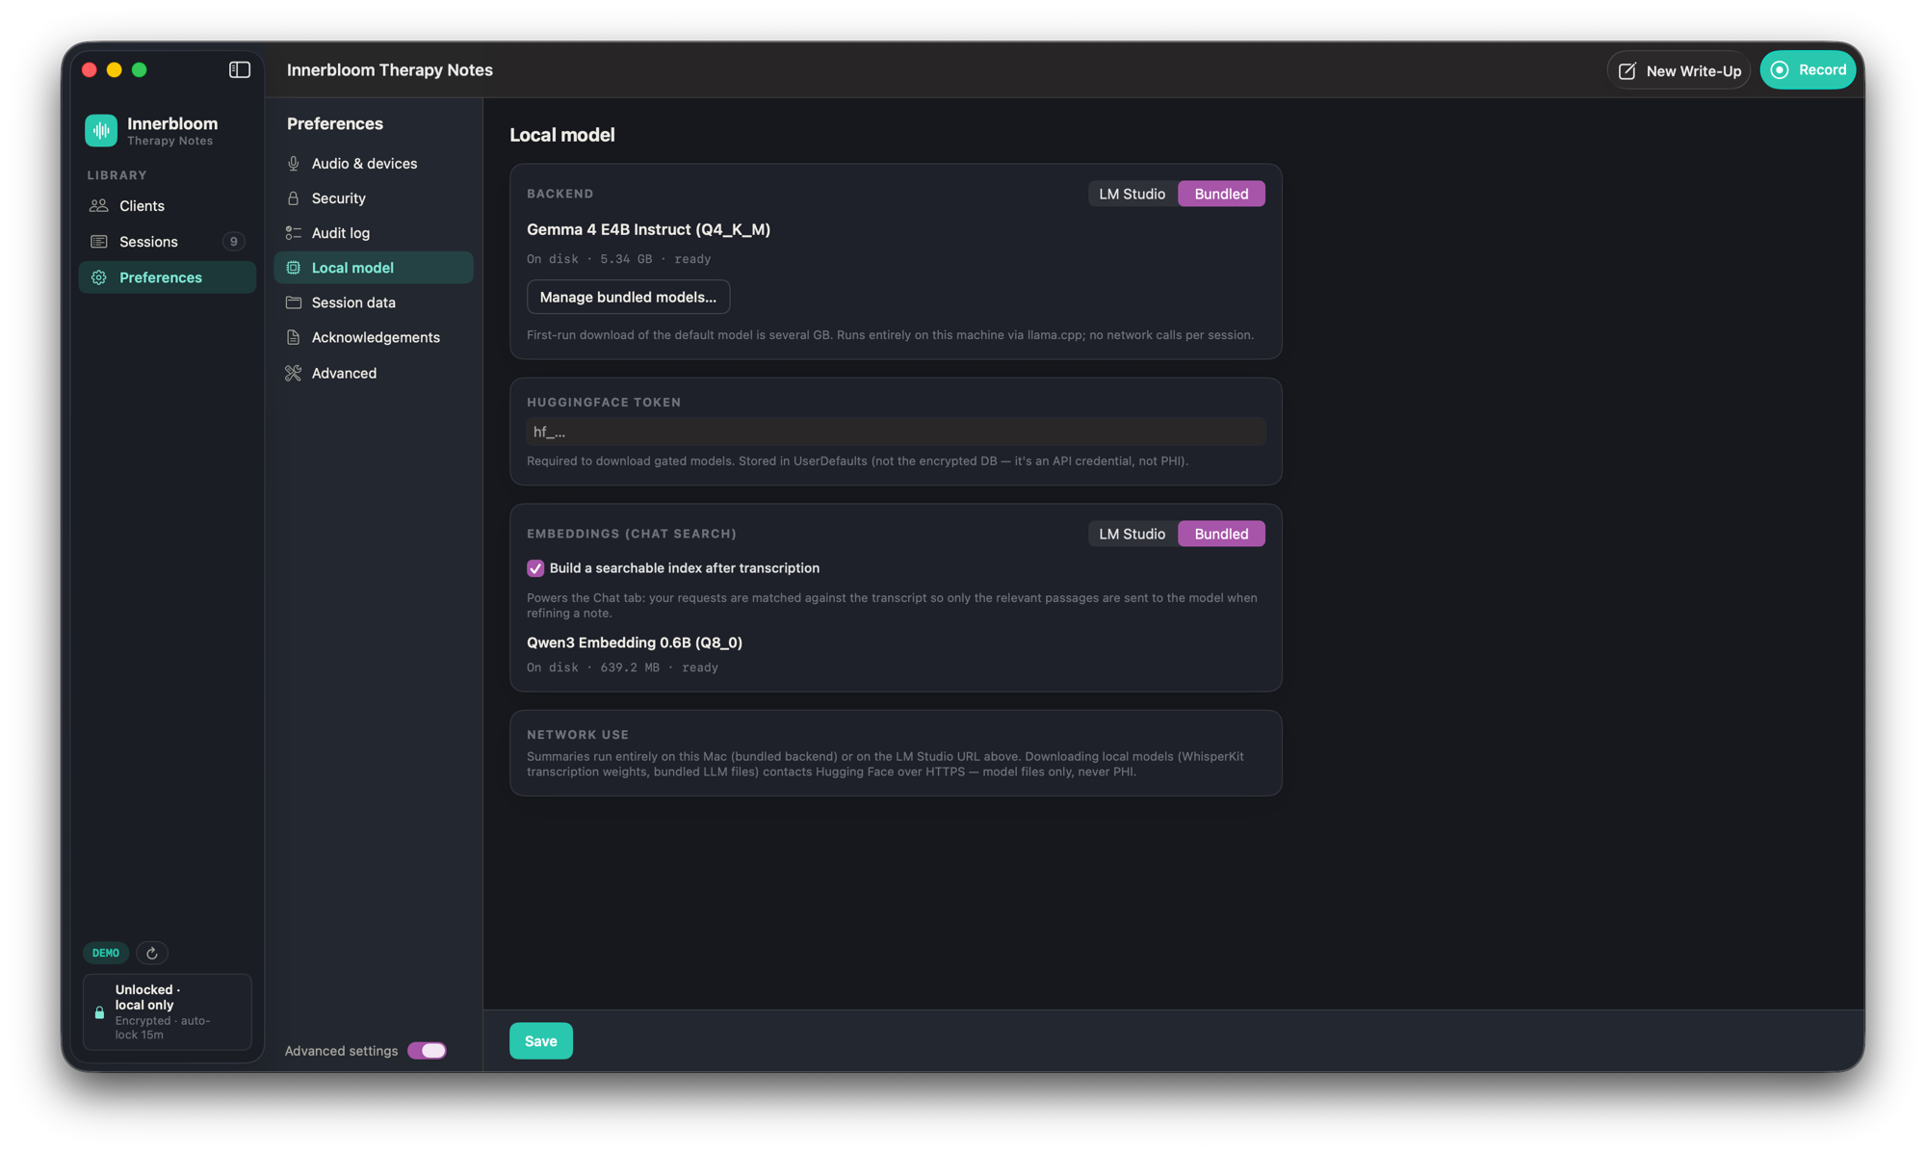Select LM Studio for Embeddings
The width and height of the screenshot is (1926, 1153).
tap(1132, 534)
